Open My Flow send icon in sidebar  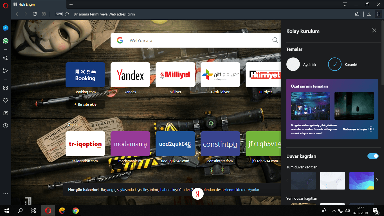[5, 71]
